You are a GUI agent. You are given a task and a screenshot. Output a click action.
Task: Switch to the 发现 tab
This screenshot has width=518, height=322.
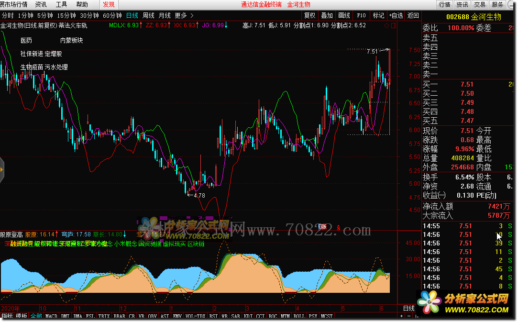point(109,4)
